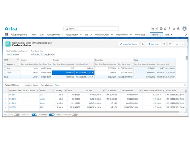
Task: Open the Goods Receive tab
Action: tap(72, 35)
